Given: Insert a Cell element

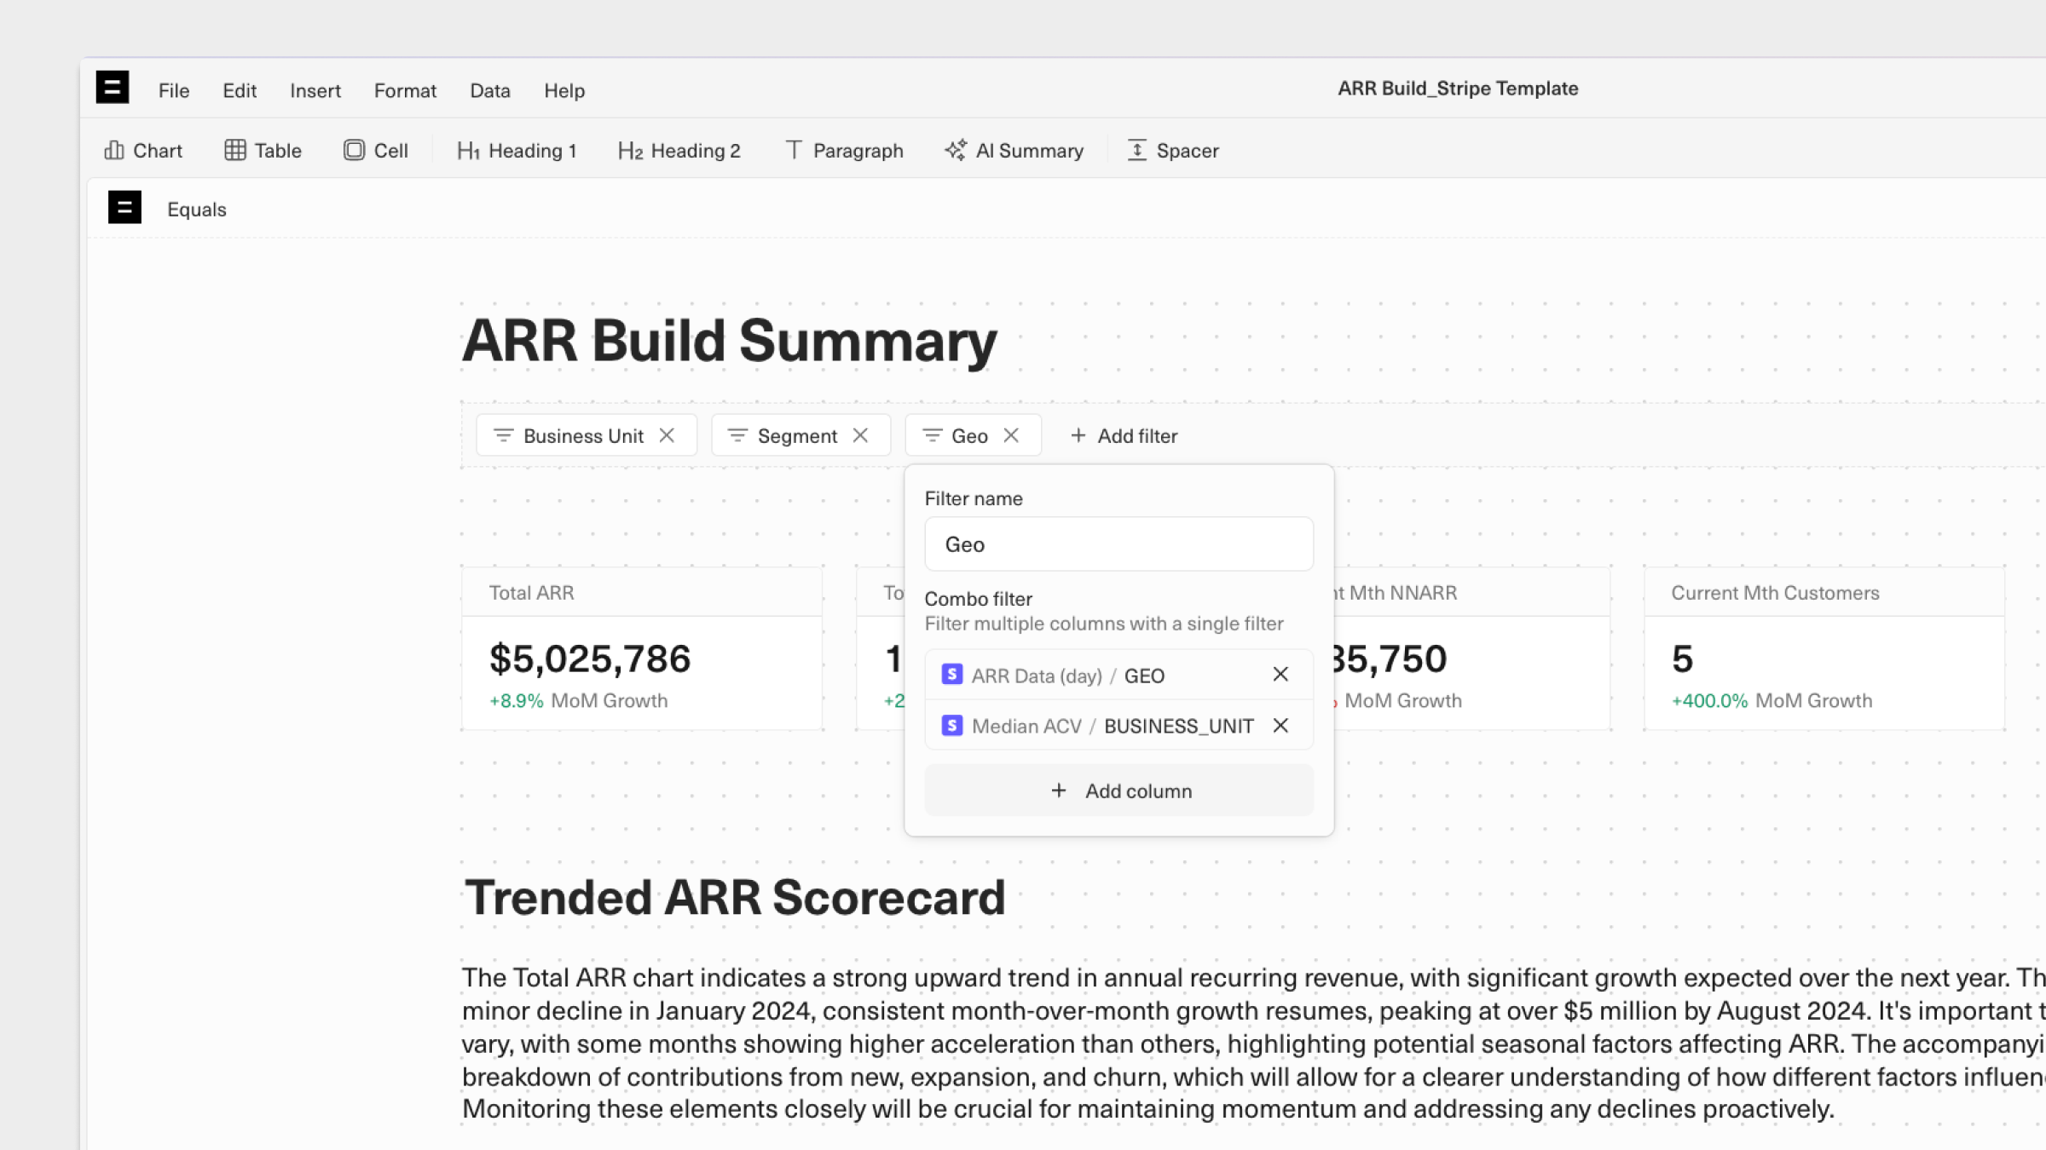Looking at the screenshot, I should [376, 151].
